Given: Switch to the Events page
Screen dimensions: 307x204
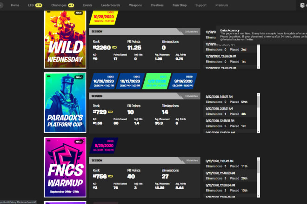Looking at the screenshot, I should [87, 5].
